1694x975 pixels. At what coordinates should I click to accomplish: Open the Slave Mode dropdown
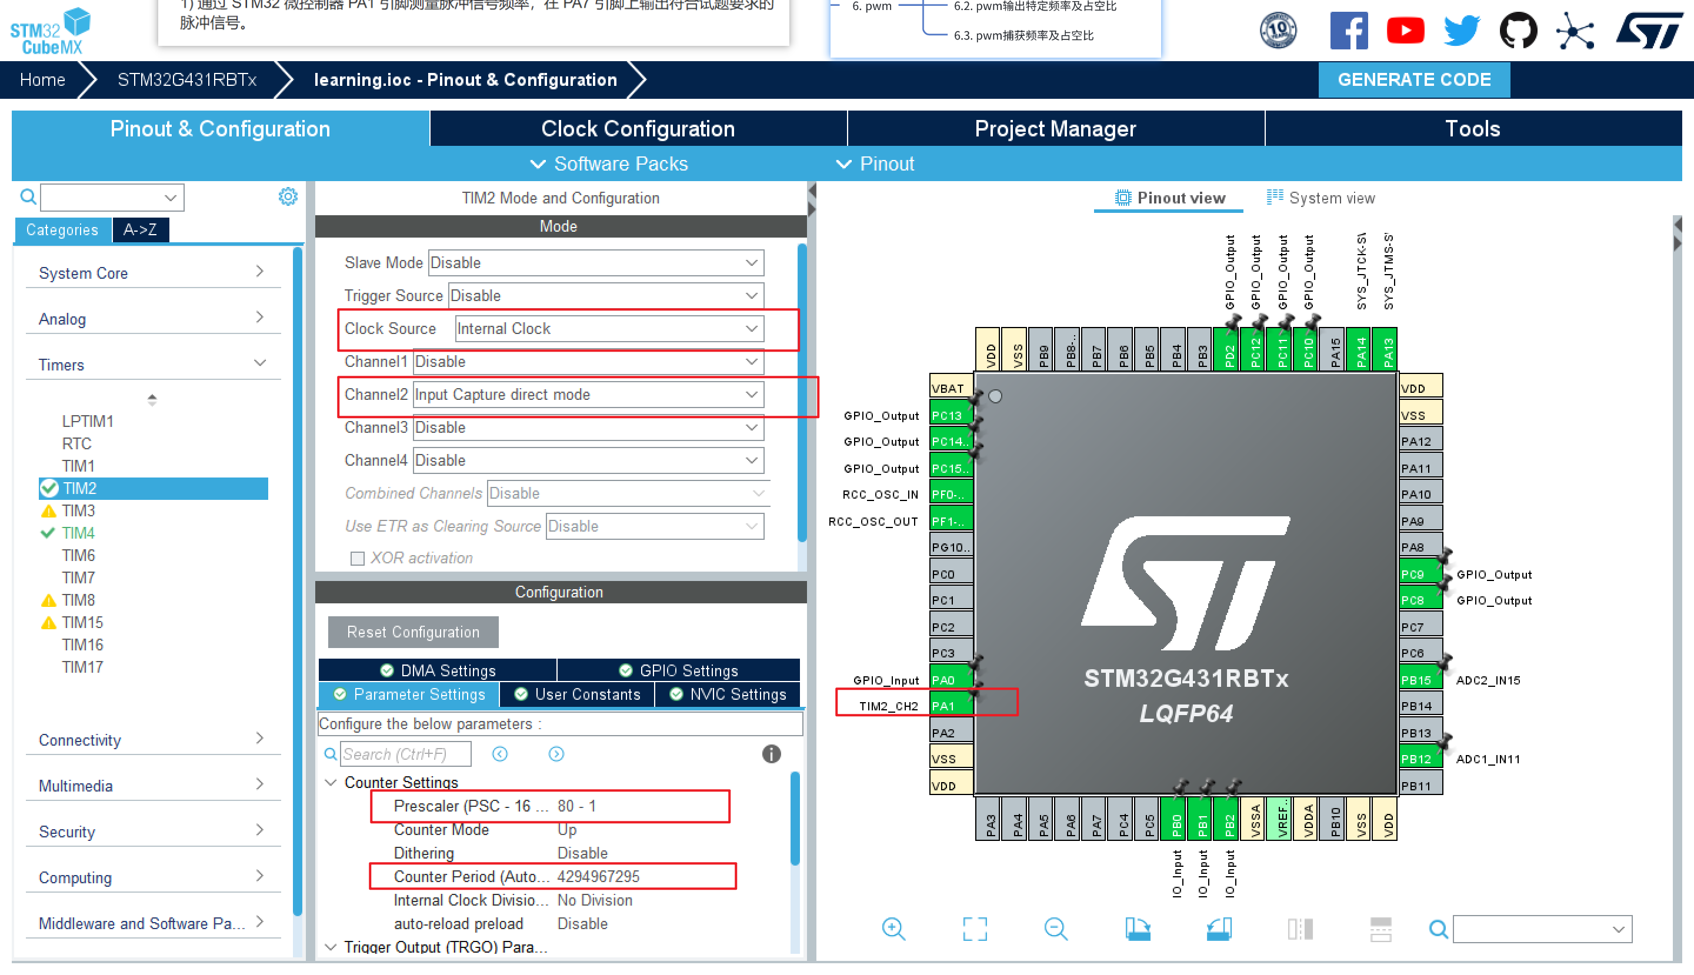(595, 262)
